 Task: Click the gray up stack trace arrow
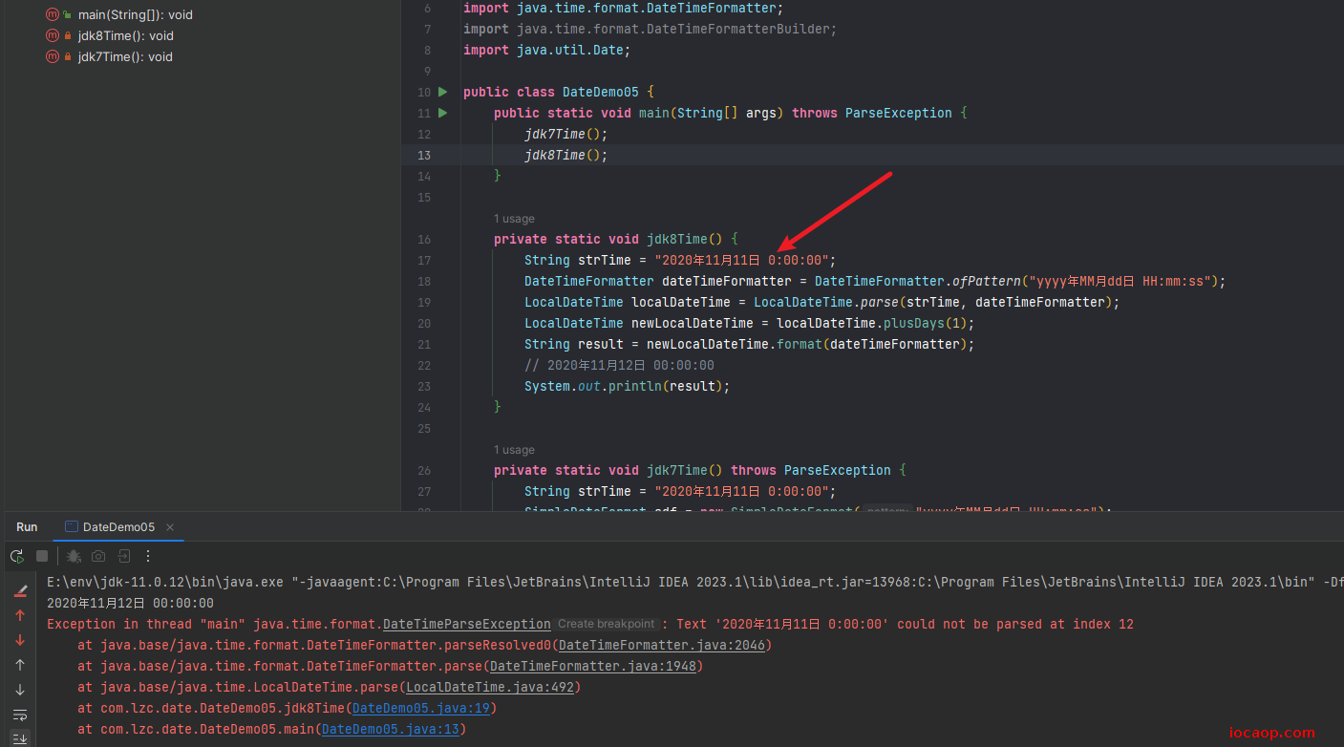click(x=20, y=665)
